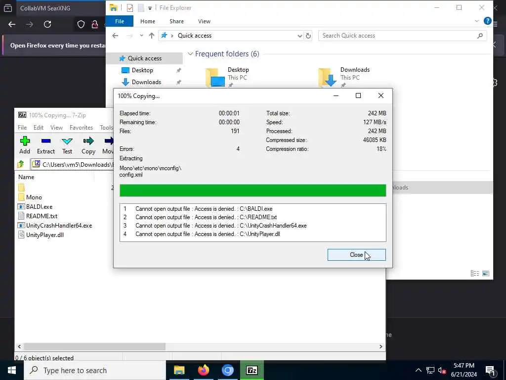Open the 7-Zip View menu
This screenshot has width=506, height=380.
pyautogui.click(x=56, y=128)
